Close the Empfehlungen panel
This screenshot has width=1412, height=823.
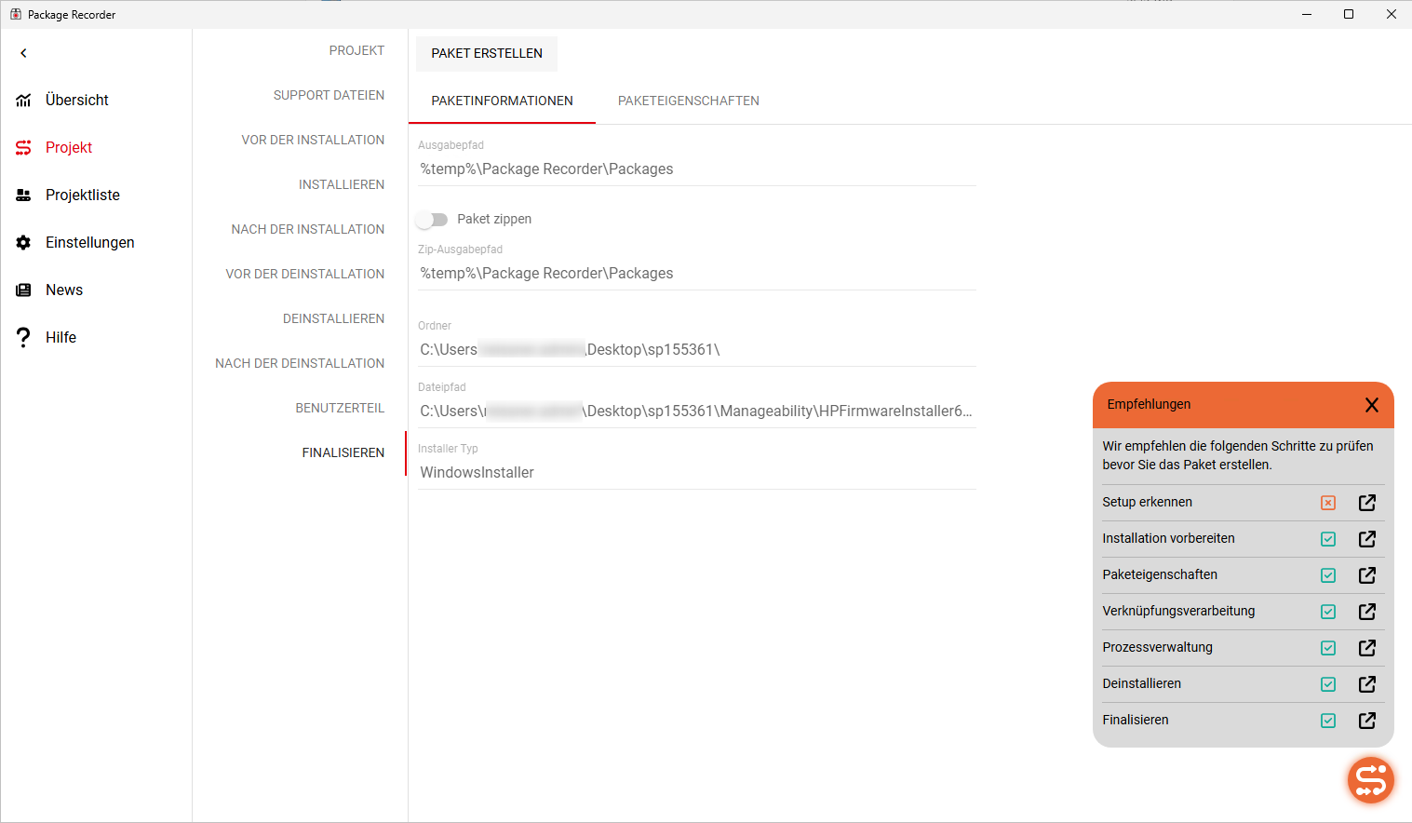[1371, 405]
